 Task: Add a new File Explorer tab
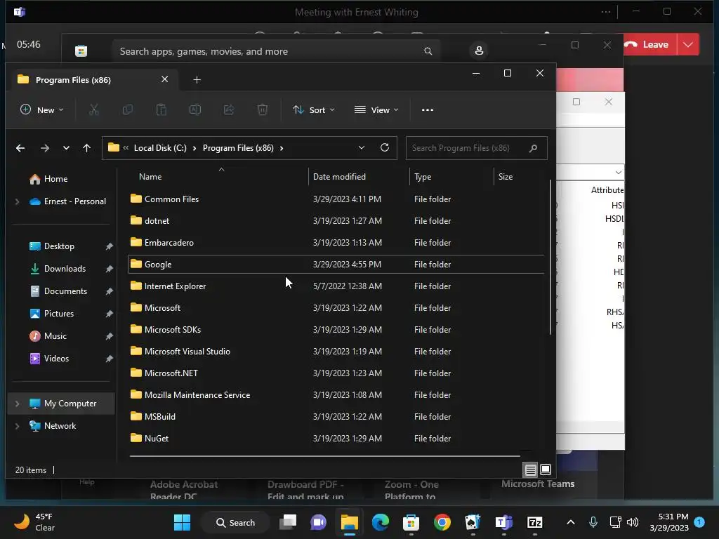click(x=197, y=80)
